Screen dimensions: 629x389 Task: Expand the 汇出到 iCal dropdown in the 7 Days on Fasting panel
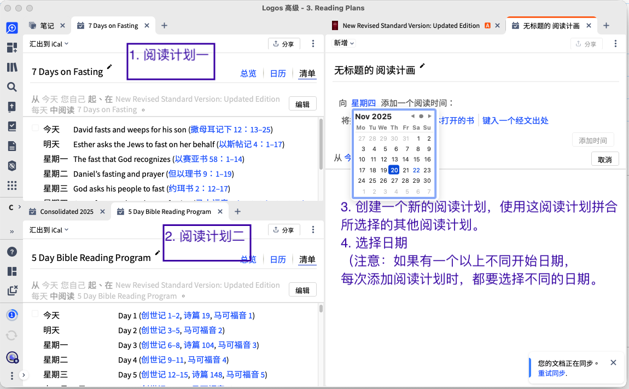[49, 44]
